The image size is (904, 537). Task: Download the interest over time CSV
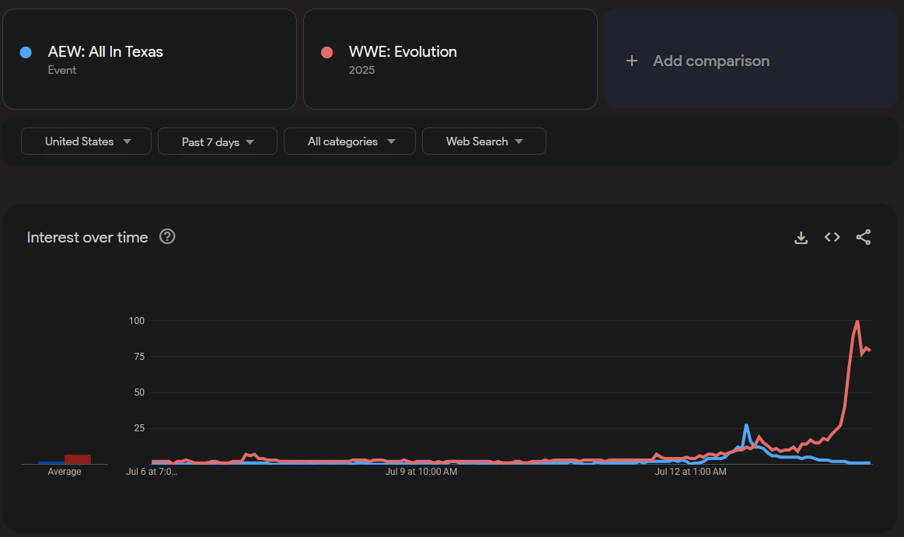[x=801, y=237]
